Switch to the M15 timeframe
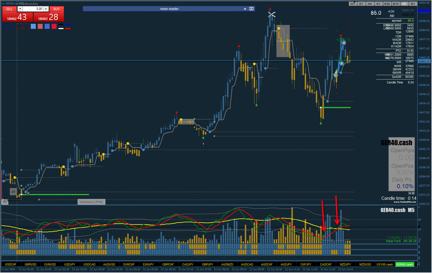Image resolution: width=432 pixels, height=273 pixels. coord(396,4)
